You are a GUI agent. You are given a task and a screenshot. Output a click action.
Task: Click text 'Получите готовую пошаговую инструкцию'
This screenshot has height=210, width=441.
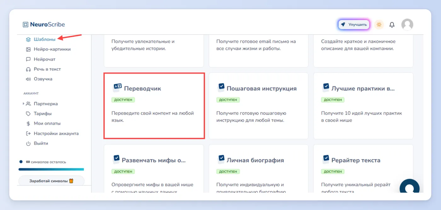click(x=251, y=117)
